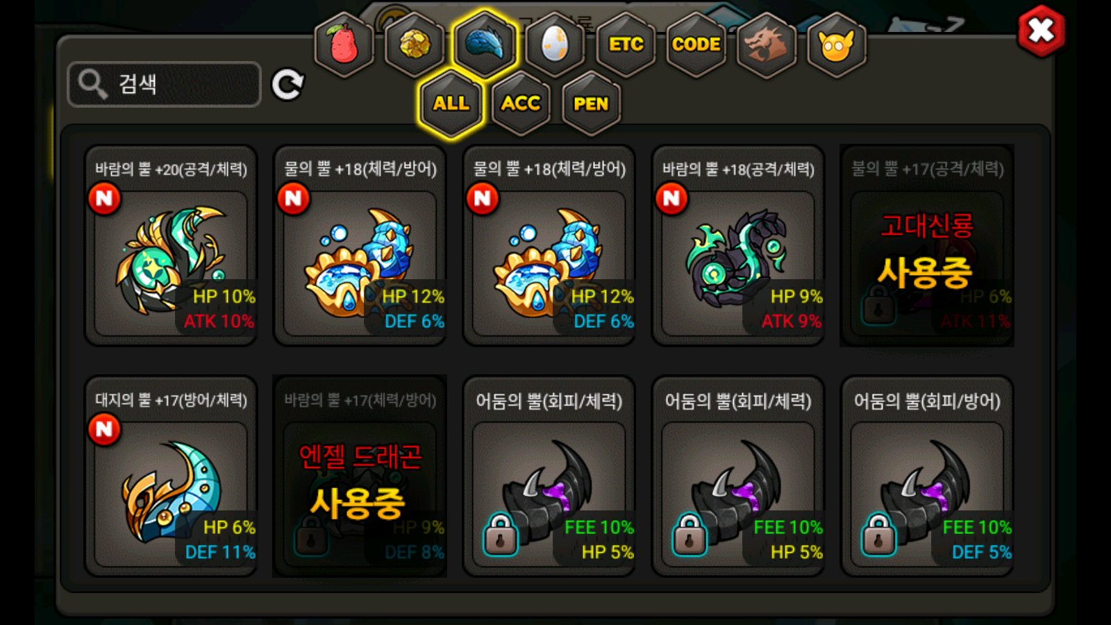Toggle lock on second 어둠의 뿔(회피/체력) item
The width and height of the screenshot is (1111, 625).
(690, 535)
